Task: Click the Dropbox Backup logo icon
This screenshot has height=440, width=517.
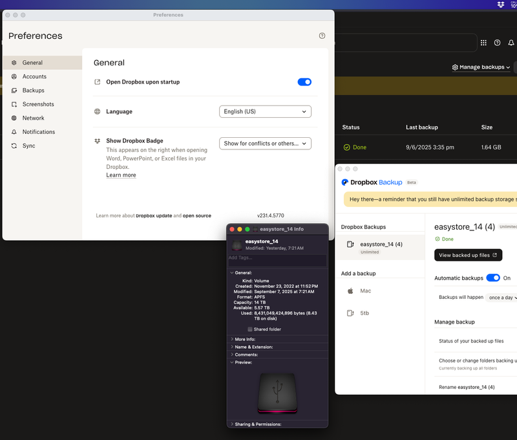Action: (x=345, y=182)
